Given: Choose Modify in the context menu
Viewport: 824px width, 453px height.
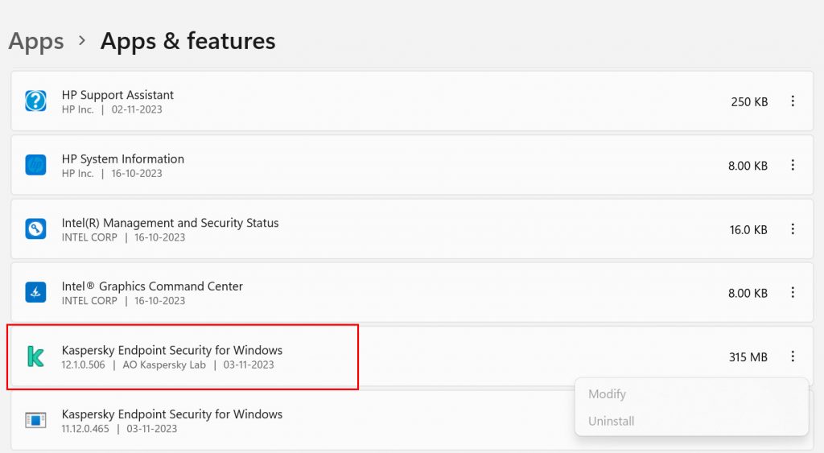Looking at the screenshot, I should pyautogui.click(x=607, y=394).
